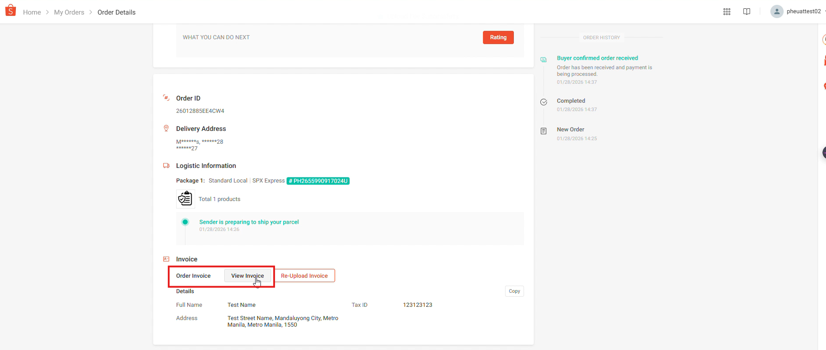Click the 'Sender is preparing to ship your parcel' status
This screenshot has height=350, width=826.
click(249, 222)
